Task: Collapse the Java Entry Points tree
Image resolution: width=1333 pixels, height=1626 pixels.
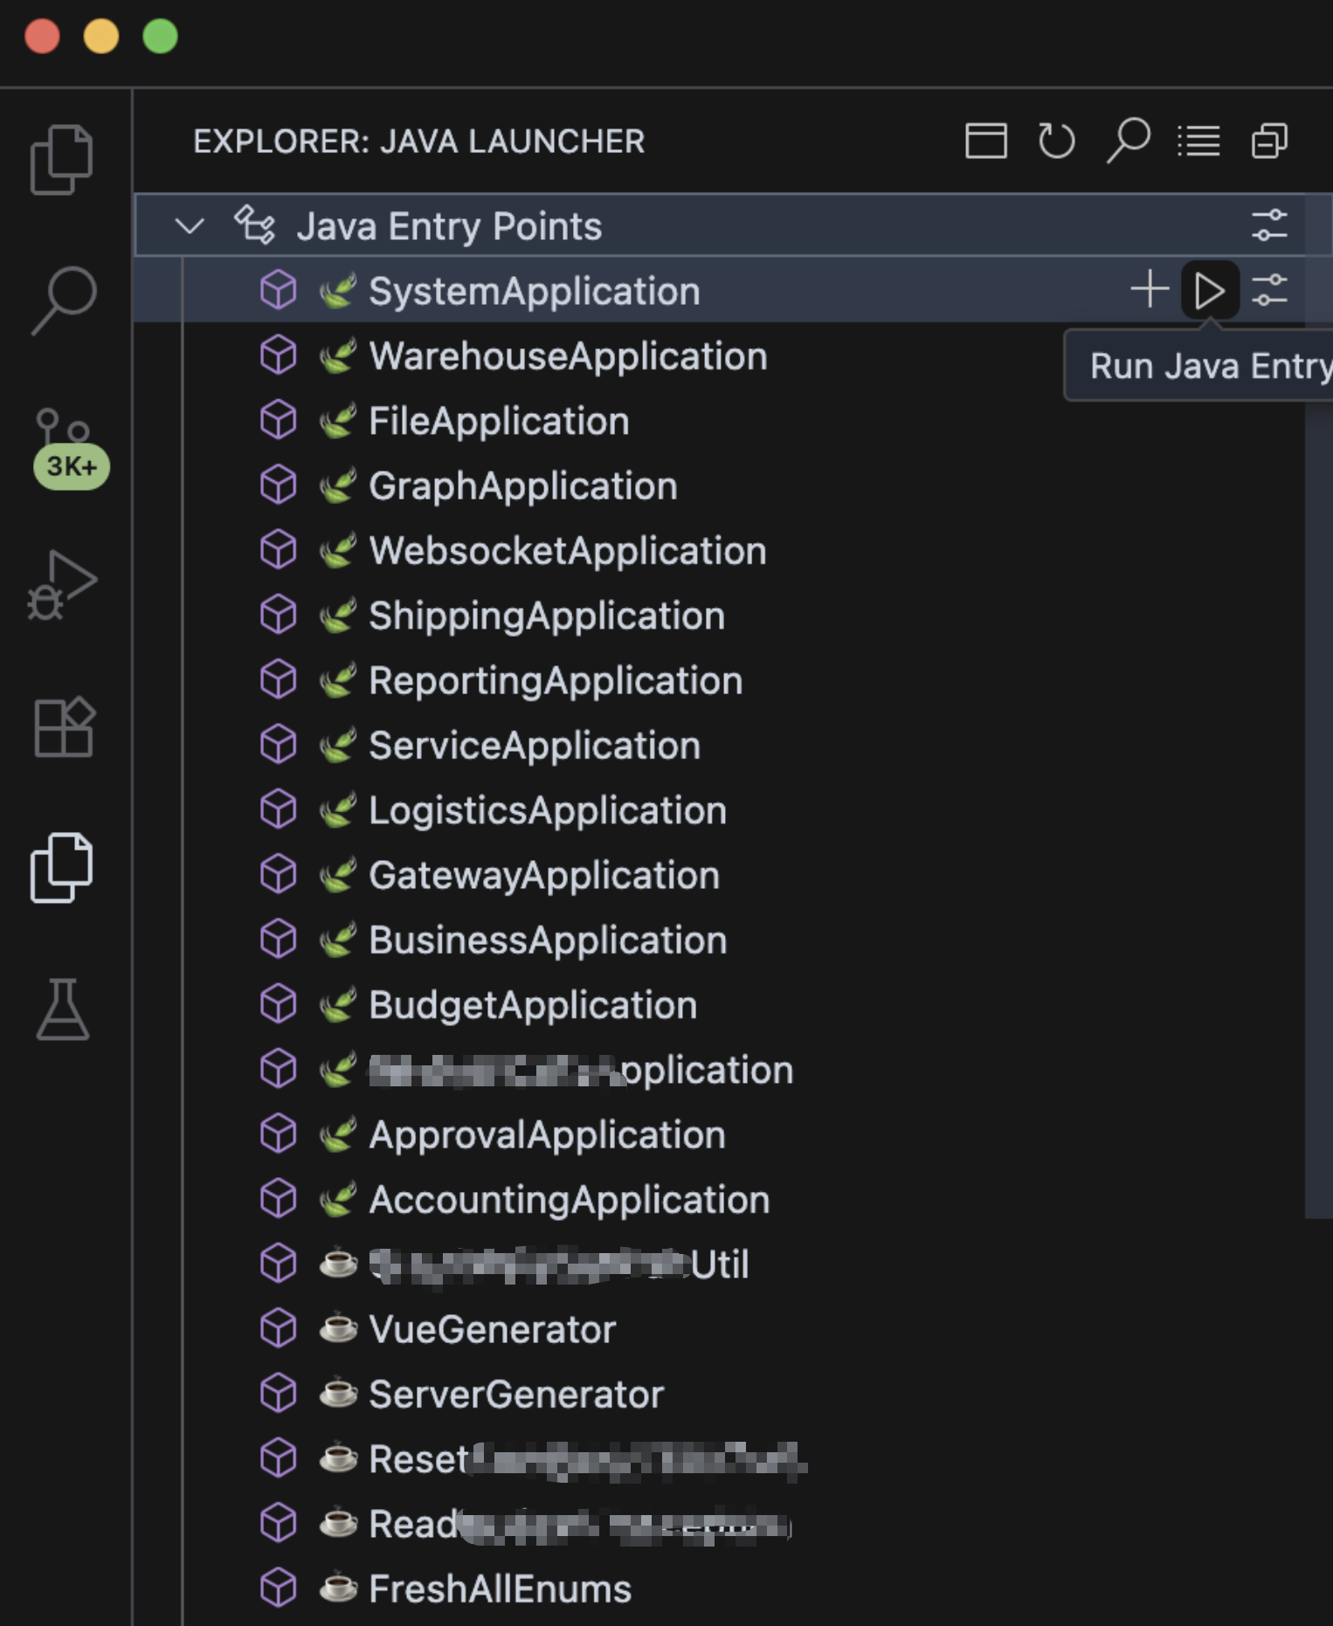Action: (190, 226)
